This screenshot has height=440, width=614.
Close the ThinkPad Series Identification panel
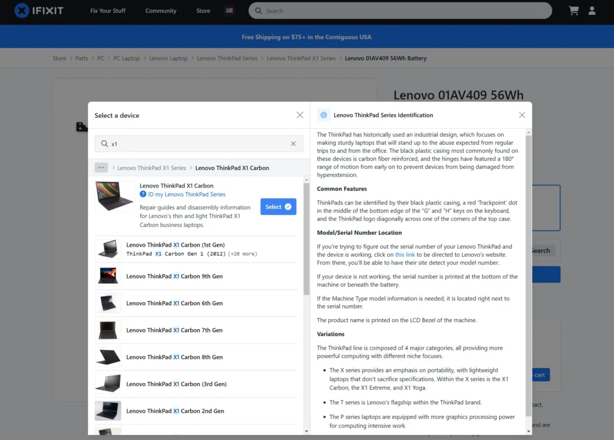click(522, 115)
